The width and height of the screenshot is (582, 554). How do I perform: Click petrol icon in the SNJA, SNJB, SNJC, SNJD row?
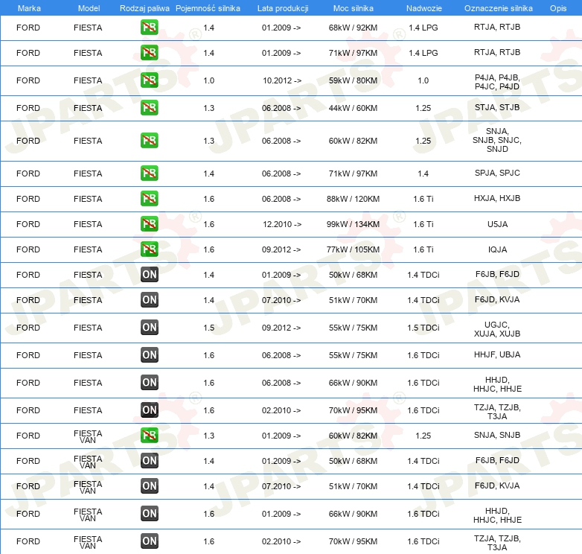pyautogui.click(x=149, y=140)
